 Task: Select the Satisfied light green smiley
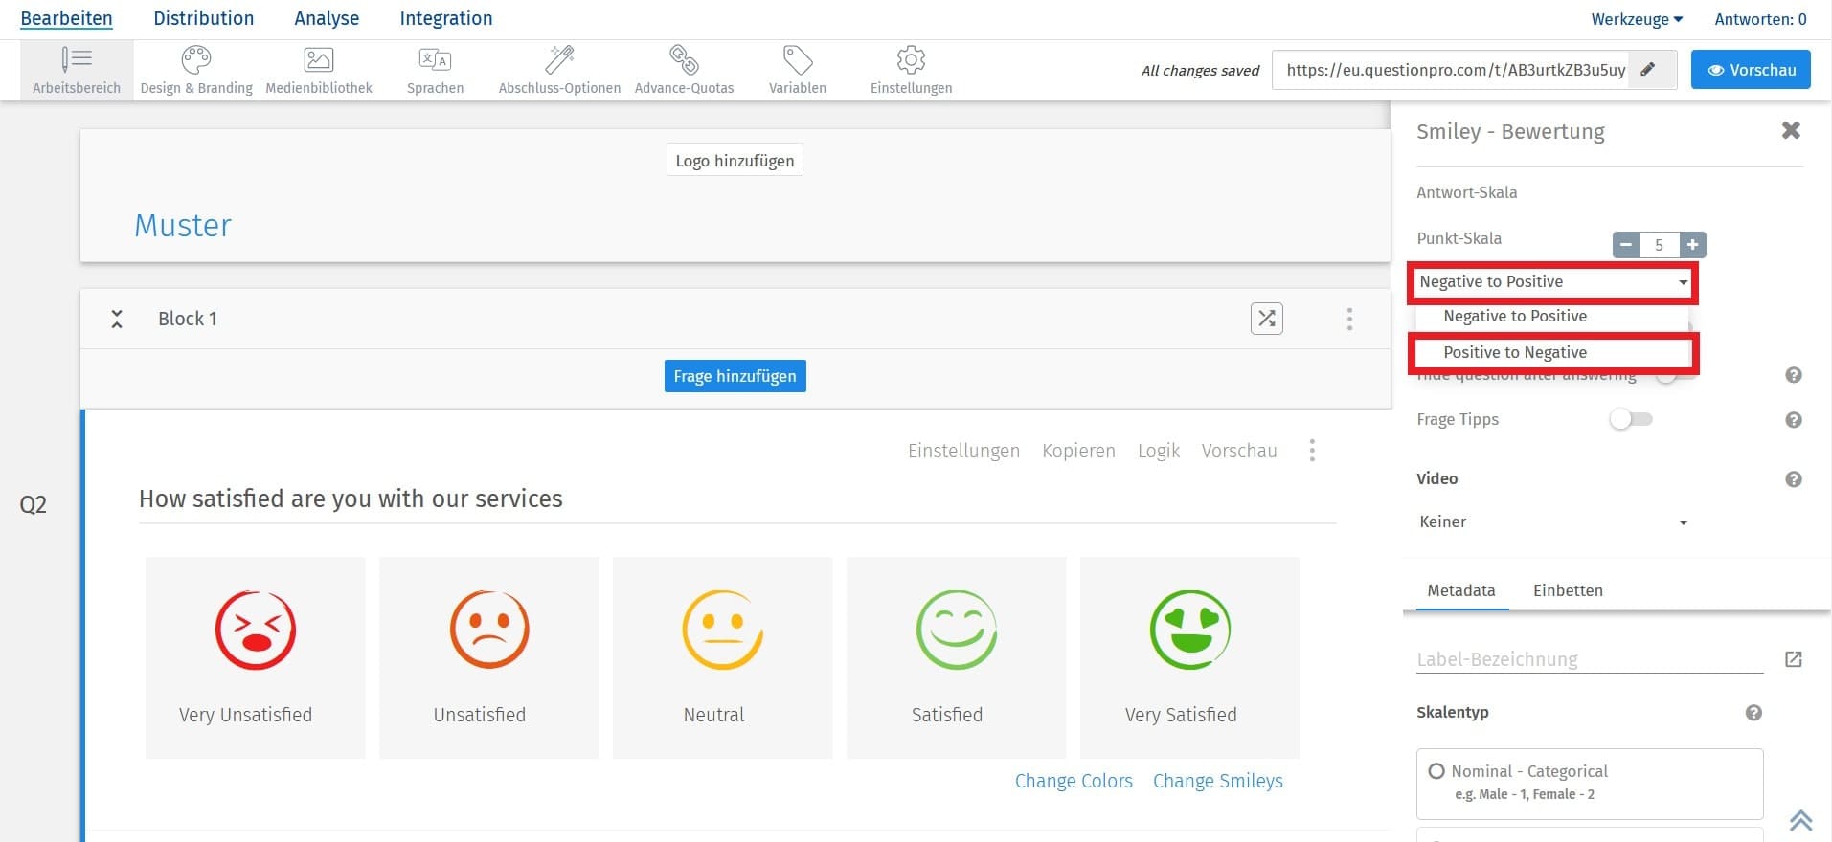[957, 630]
